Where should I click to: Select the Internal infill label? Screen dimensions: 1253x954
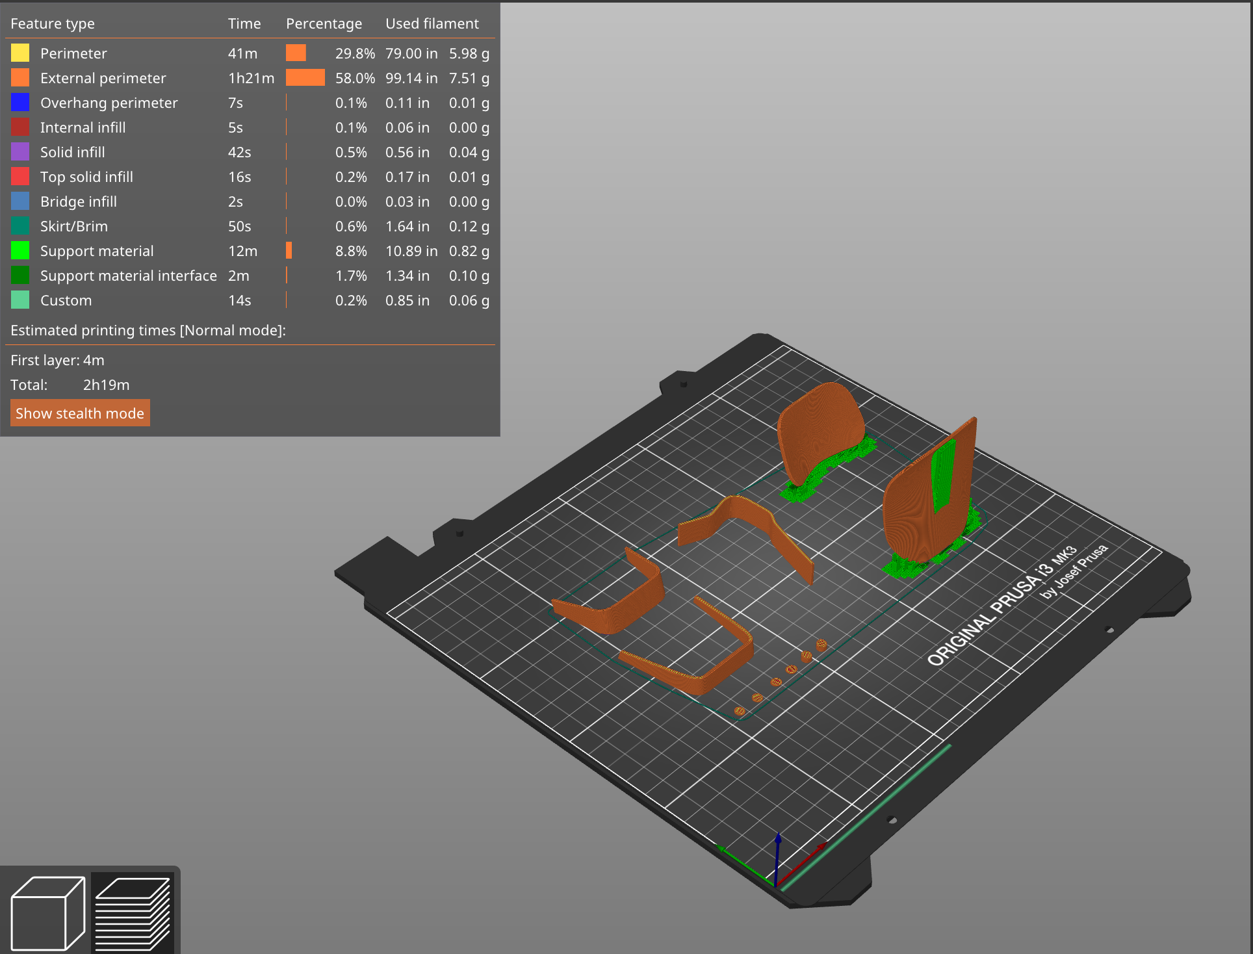83,127
